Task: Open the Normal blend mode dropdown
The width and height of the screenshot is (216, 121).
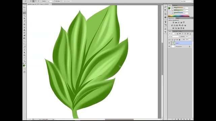Action: [174, 37]
